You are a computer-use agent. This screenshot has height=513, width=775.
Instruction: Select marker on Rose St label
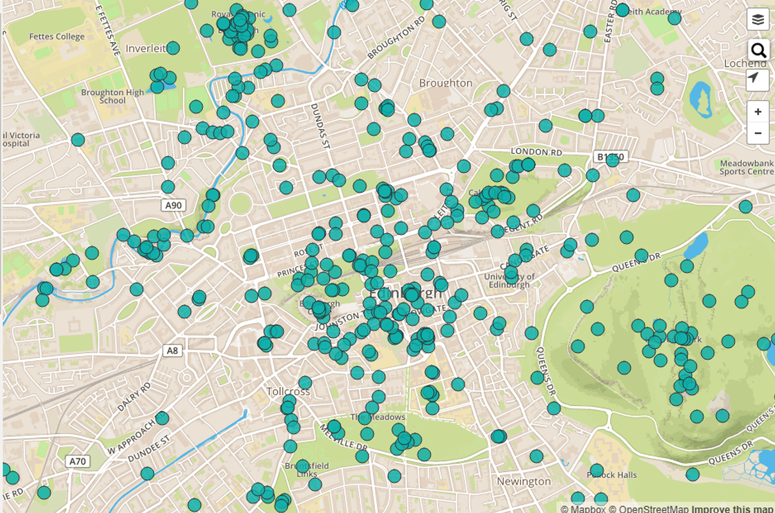coord(312,250)
